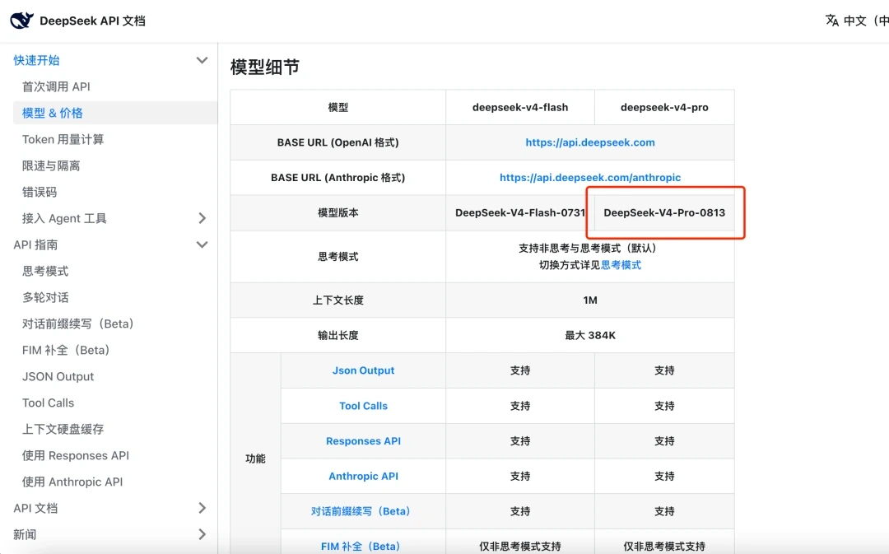Click the DeepSeek-V4-Pro-0813 cell

point(664,212)
